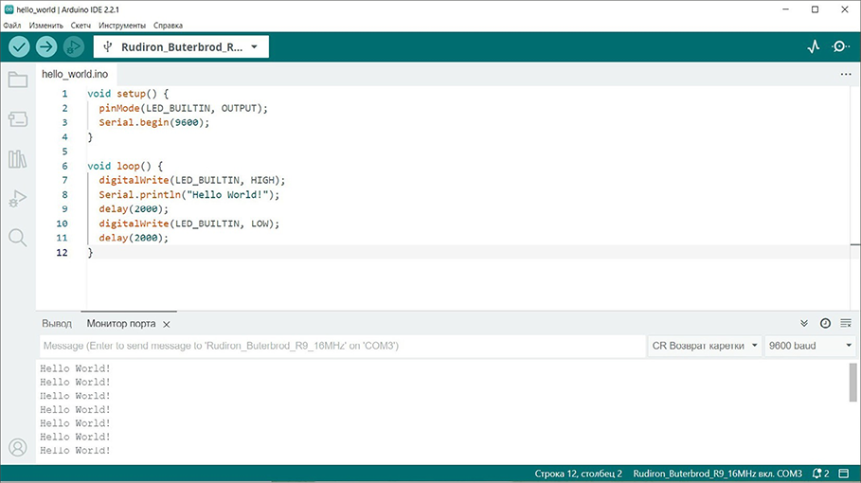Click the last Hello World! output line
The width and height of the screenshot is (861, 483).
tap(75, 450)
